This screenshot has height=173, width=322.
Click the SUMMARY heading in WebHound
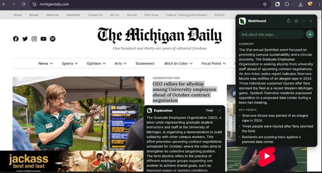coord(246,44)
